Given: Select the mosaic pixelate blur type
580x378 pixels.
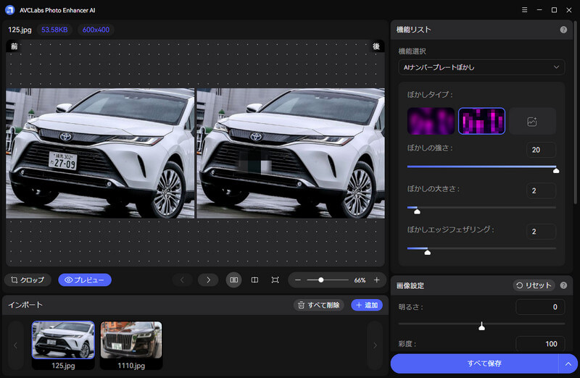Looking at the screenshot, I should [481, 121].
